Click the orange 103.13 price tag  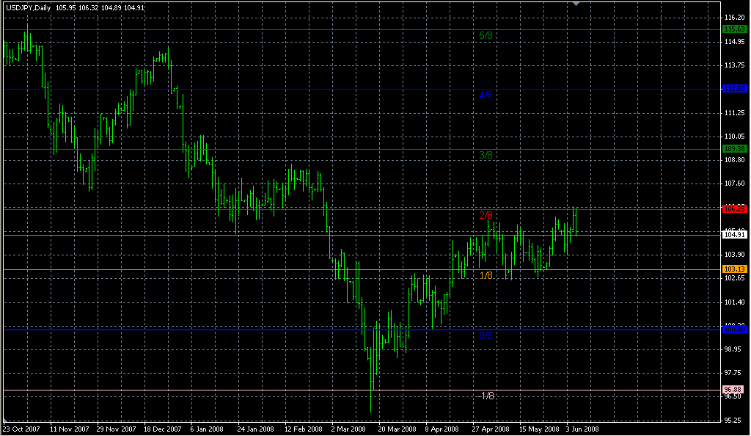pyautogui.click(x=734, y=269)
